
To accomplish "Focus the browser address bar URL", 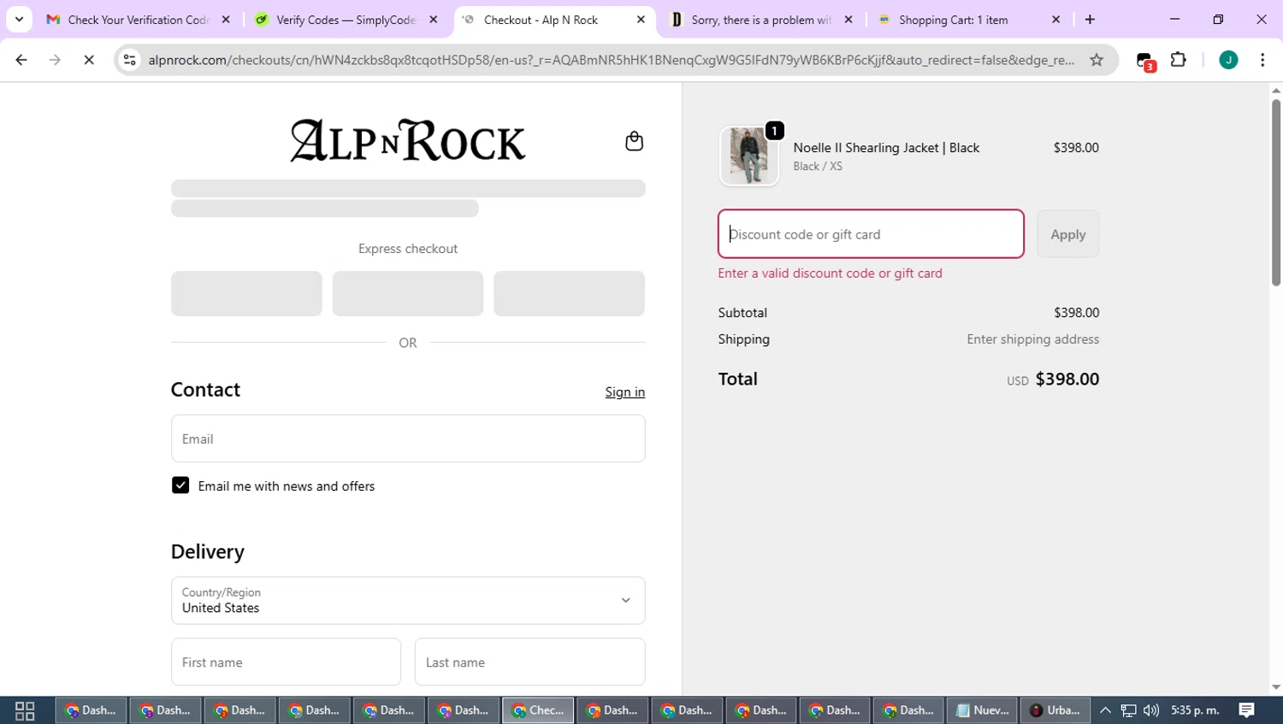I will click(611, 60).
